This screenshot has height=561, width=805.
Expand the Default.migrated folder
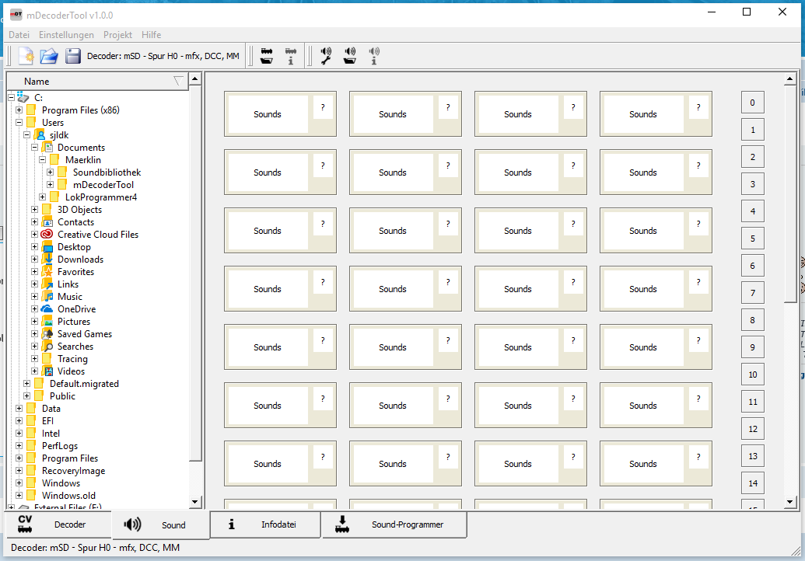click(x=26, y=384)
